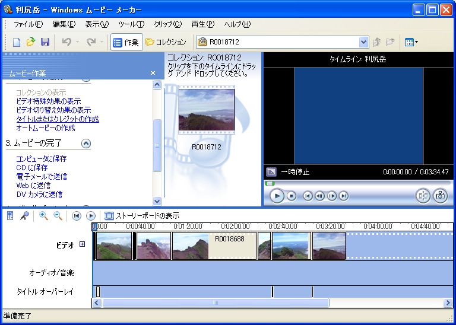The image size is (456, 325).
Task: Click ストーリーボードの表示 button
Action: pyautogui.click(x=142, y=216)
